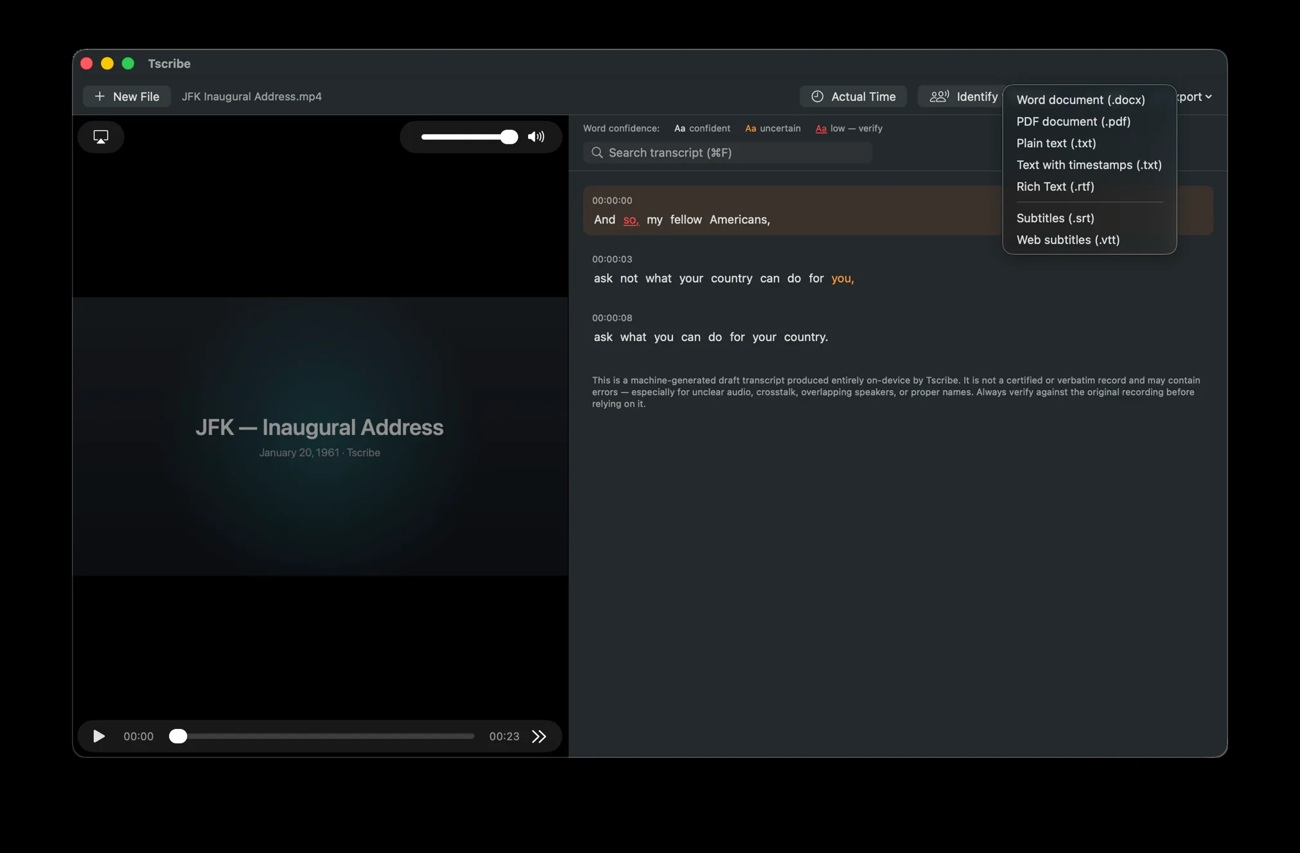Click the plus icon on New File
This screenshot has height=853, width=1300.
click(x=100, y=96)
